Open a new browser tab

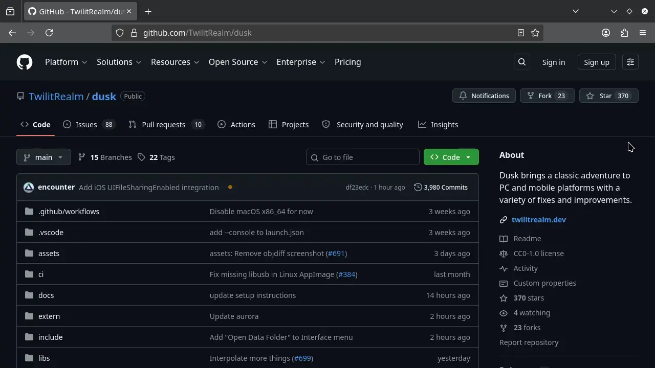tap(148, 11)
